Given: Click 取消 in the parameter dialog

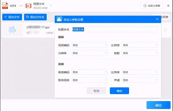Looking at the screenshot, I should [x=96, y=91].
